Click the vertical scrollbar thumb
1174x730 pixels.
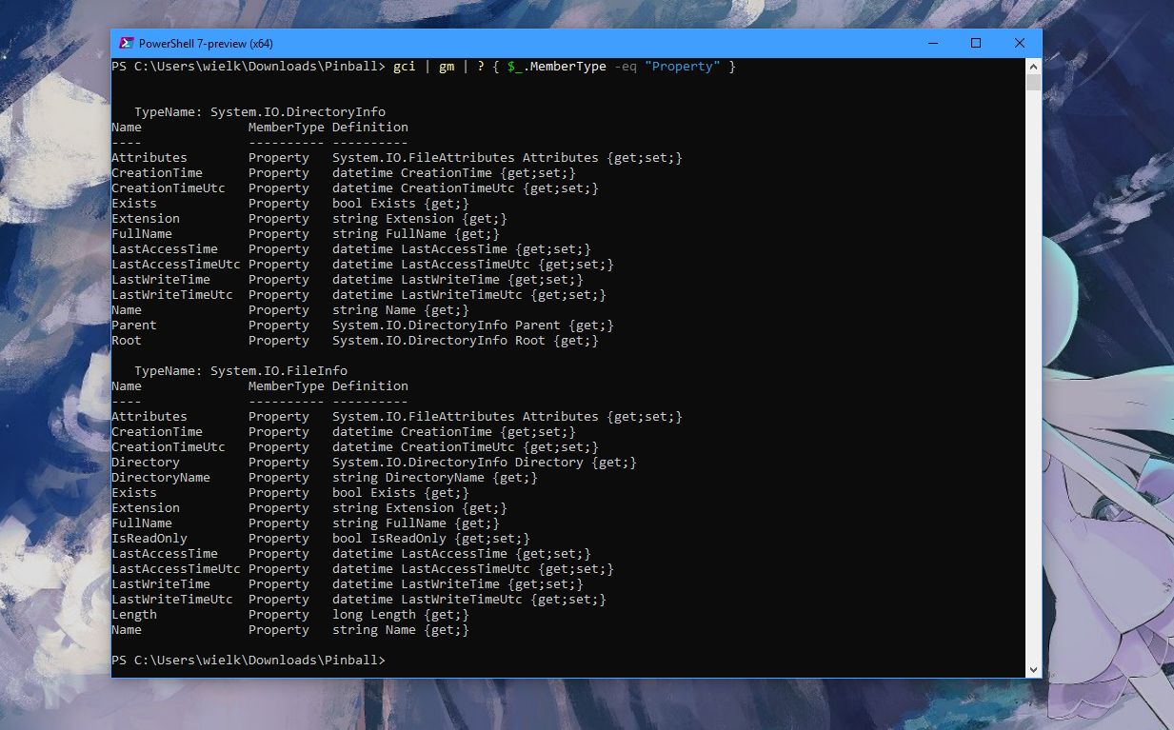point(1033,82)
